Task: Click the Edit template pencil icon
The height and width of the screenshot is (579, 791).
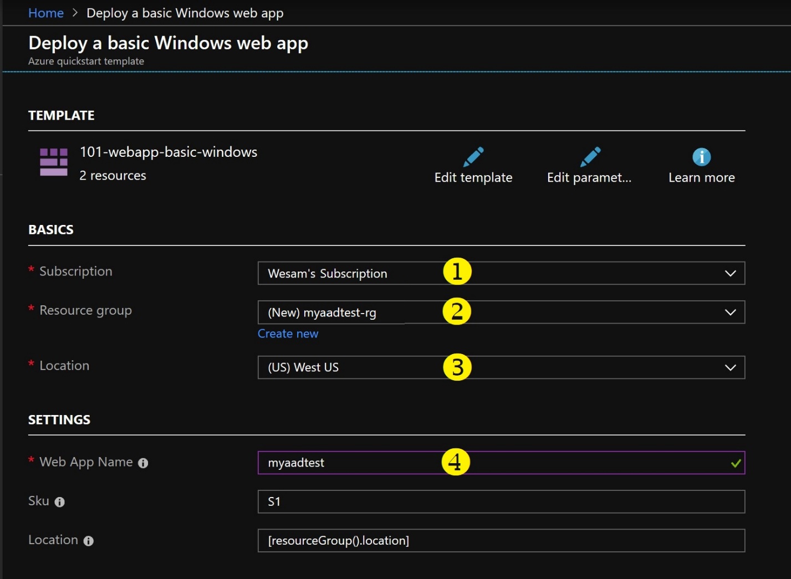Action: tap(473, 157)
